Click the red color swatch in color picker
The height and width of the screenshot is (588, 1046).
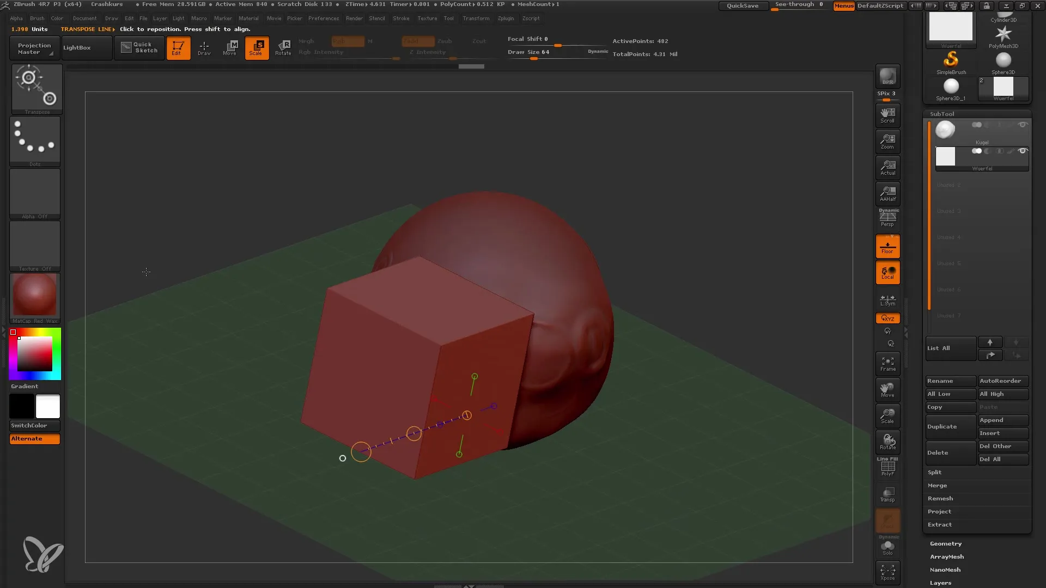[13, 332]
